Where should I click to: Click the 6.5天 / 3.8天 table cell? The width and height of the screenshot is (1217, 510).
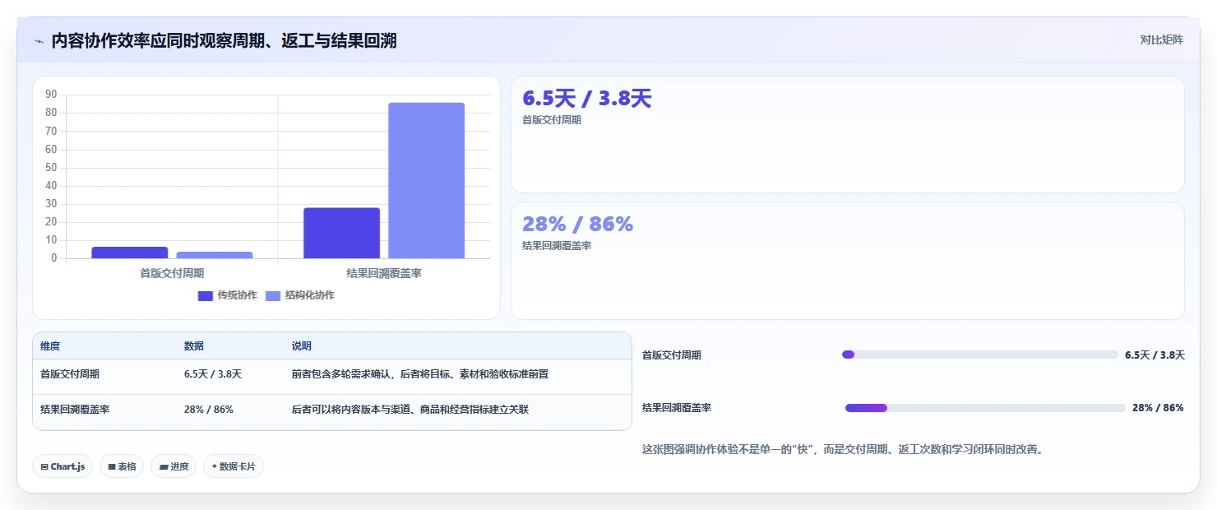click(x=213, y=373)
